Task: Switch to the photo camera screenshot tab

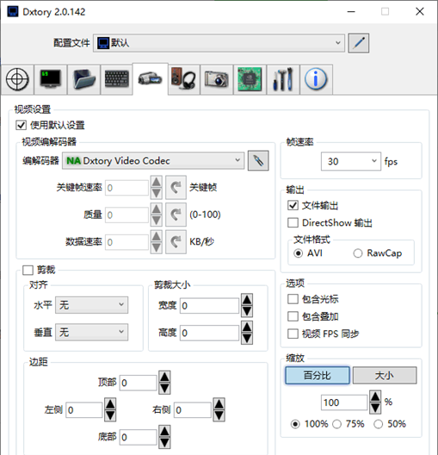Action: point(216,79)
